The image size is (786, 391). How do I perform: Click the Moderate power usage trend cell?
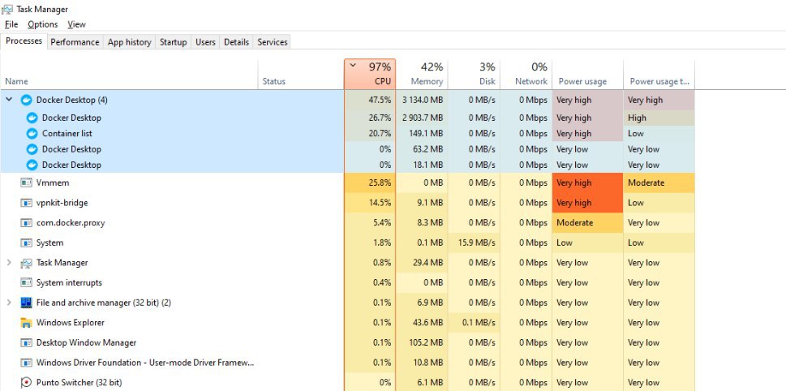[x=659, y=183]
